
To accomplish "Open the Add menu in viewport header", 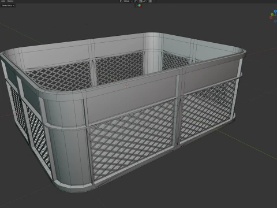I will [x=3, y=1].
